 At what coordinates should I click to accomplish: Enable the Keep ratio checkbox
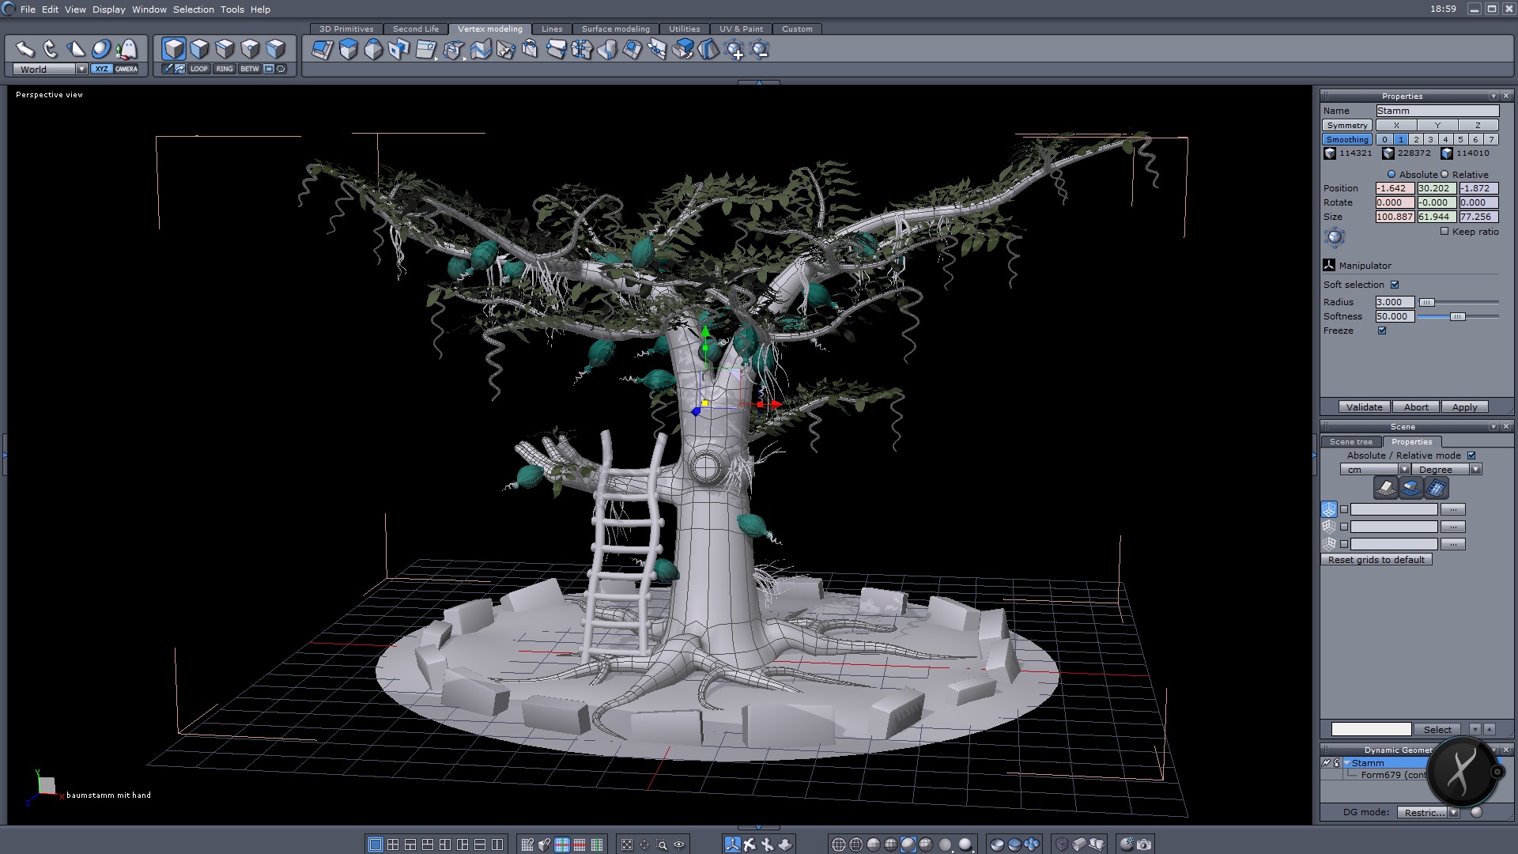click(x=1444, y=232)
